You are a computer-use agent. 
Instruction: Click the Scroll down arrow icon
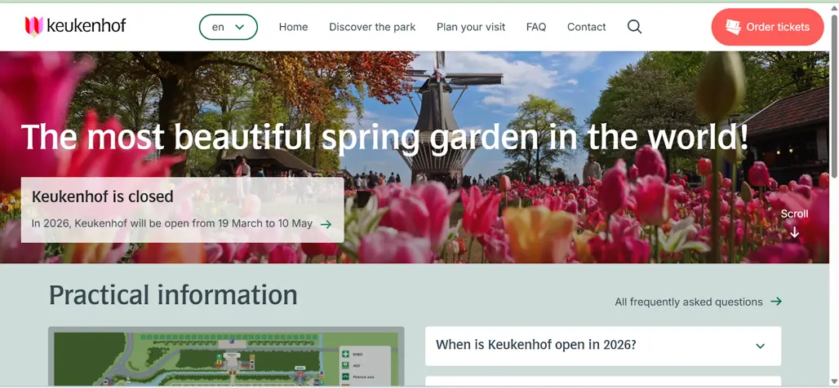click(794, 232)
